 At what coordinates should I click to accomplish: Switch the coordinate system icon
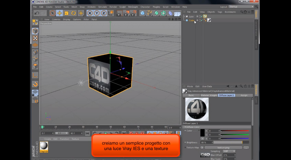coord(111,13)
